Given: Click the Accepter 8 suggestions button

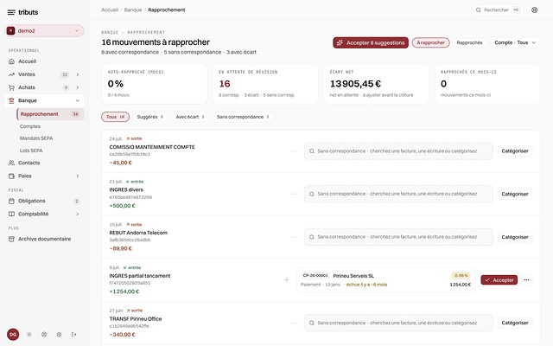Looking at the screenshot, I should [371, 42].
